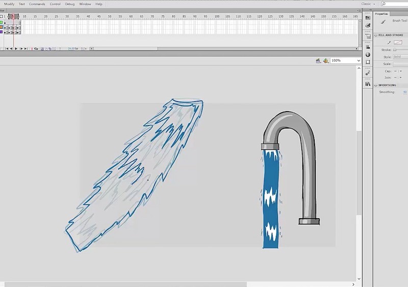Toggle the orange layer outline square
This screenshot has width=408, height=287.
click(2, 27)
